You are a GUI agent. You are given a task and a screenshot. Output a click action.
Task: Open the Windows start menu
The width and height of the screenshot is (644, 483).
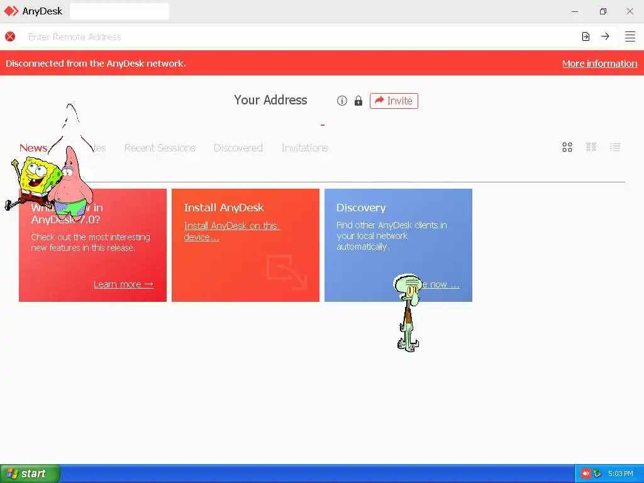30,474
